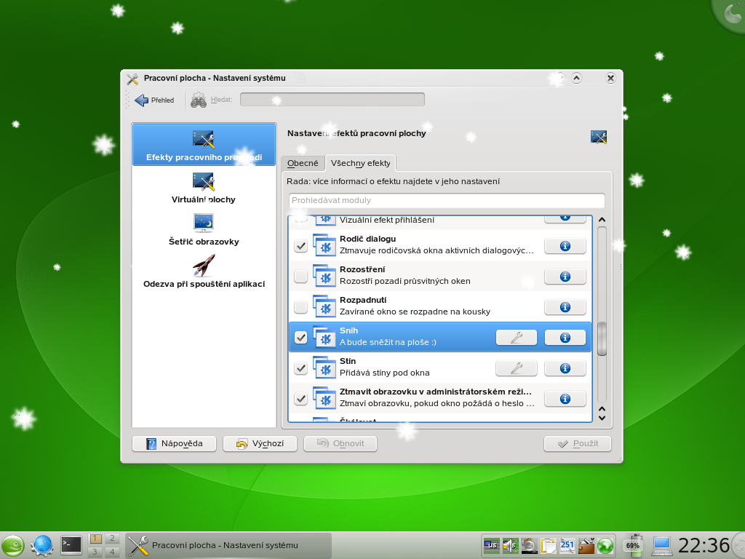The image size is (745, 559).
Task: Click the Výchozí defaults button
Action: click(x=260, y=443)
